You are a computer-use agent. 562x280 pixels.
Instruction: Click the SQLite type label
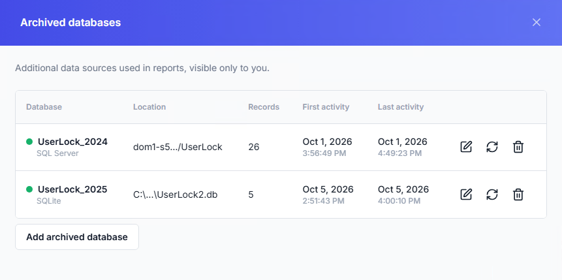click(49, 201)
